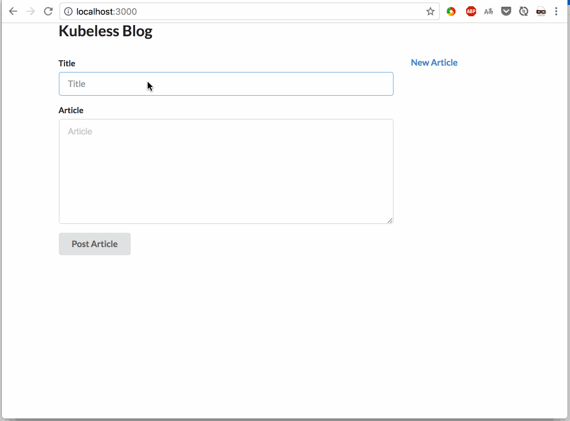Viewport: 570px width, 421px height.
Task: Navigate back using the back arrow
Action: pyautogui.click(x=13, y=11)
